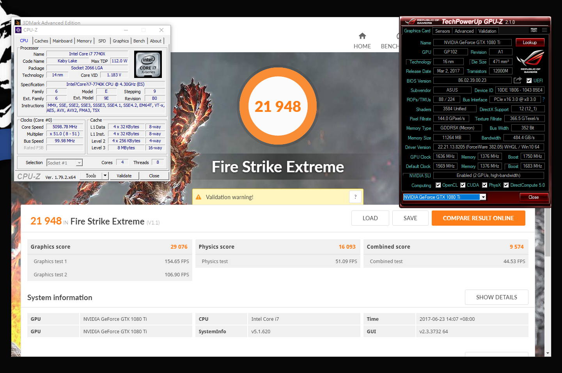Image resolution: width=562 pixels, height=373 pixels.
Task: Click the BIOS Version field 86.02.39.00.23
Action: pos(472,80)
